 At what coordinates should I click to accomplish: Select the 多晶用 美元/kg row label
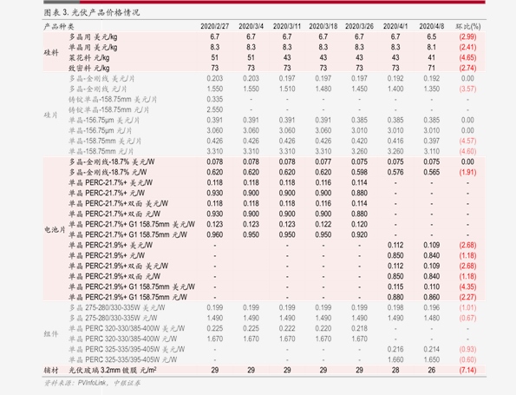click(x=93, y=37)
